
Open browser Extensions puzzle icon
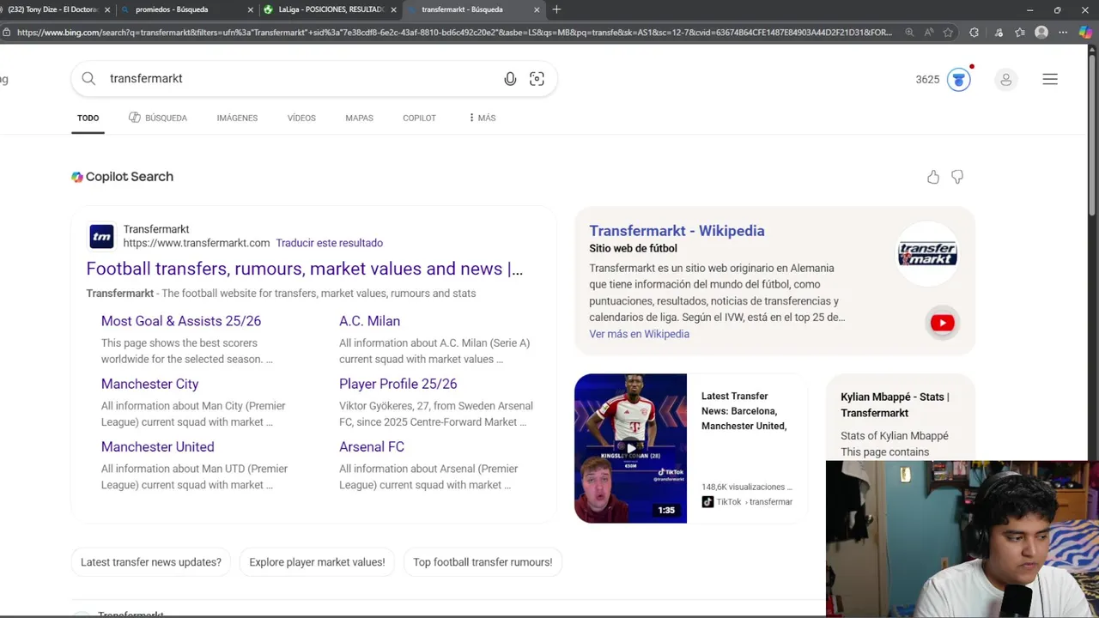point(974,33)
